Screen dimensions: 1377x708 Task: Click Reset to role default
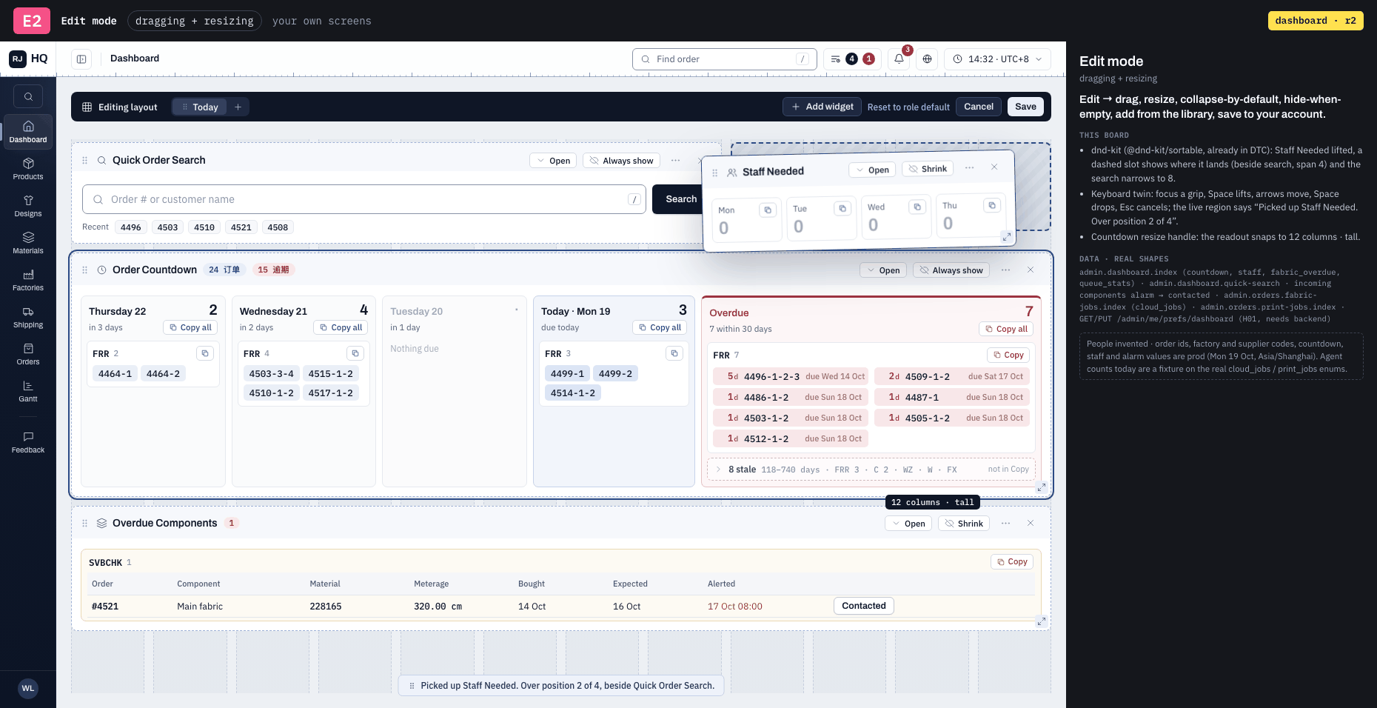pos(908,107)
